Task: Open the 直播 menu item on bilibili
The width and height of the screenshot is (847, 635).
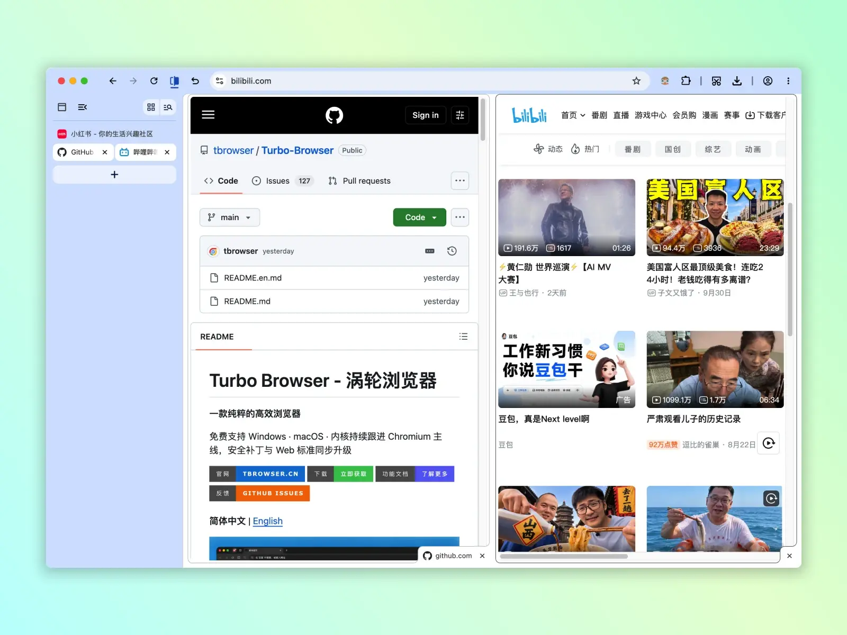Action: [621, 115]
